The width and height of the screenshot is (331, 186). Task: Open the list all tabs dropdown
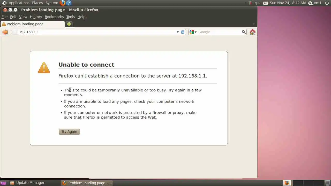click(x=254, y=24)
